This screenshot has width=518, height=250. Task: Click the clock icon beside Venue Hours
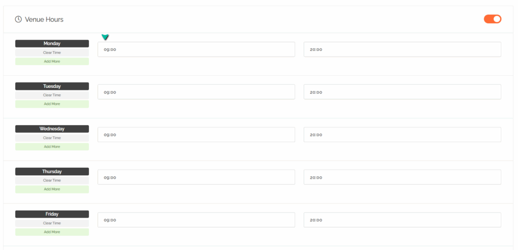coord(18,19)
